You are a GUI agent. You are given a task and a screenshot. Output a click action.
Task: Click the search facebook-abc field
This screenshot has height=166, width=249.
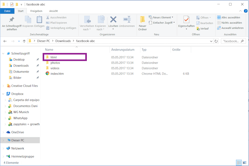[233, 41]
